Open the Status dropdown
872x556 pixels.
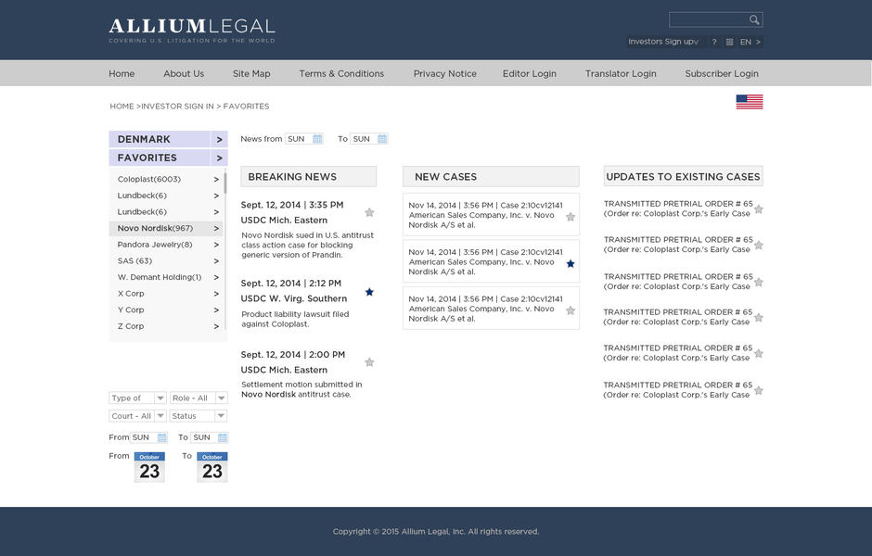tap(199, 416)
